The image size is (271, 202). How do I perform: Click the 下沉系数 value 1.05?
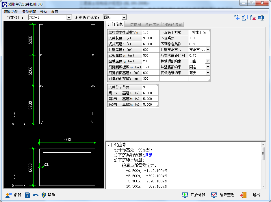[x=199, y=38]
